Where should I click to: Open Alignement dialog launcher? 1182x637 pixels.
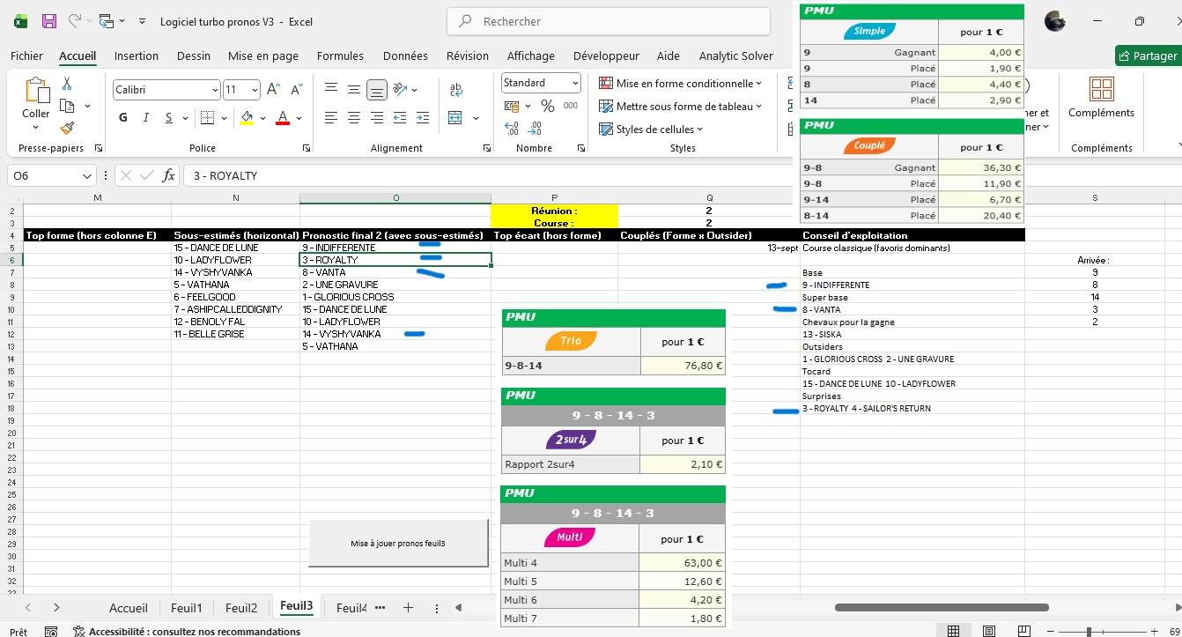point(487,149)
